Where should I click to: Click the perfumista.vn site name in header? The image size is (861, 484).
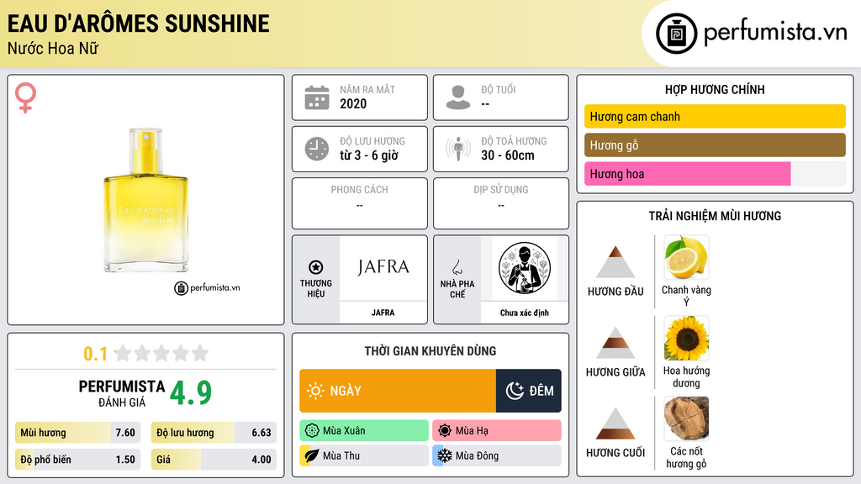[x=775, y=33]
